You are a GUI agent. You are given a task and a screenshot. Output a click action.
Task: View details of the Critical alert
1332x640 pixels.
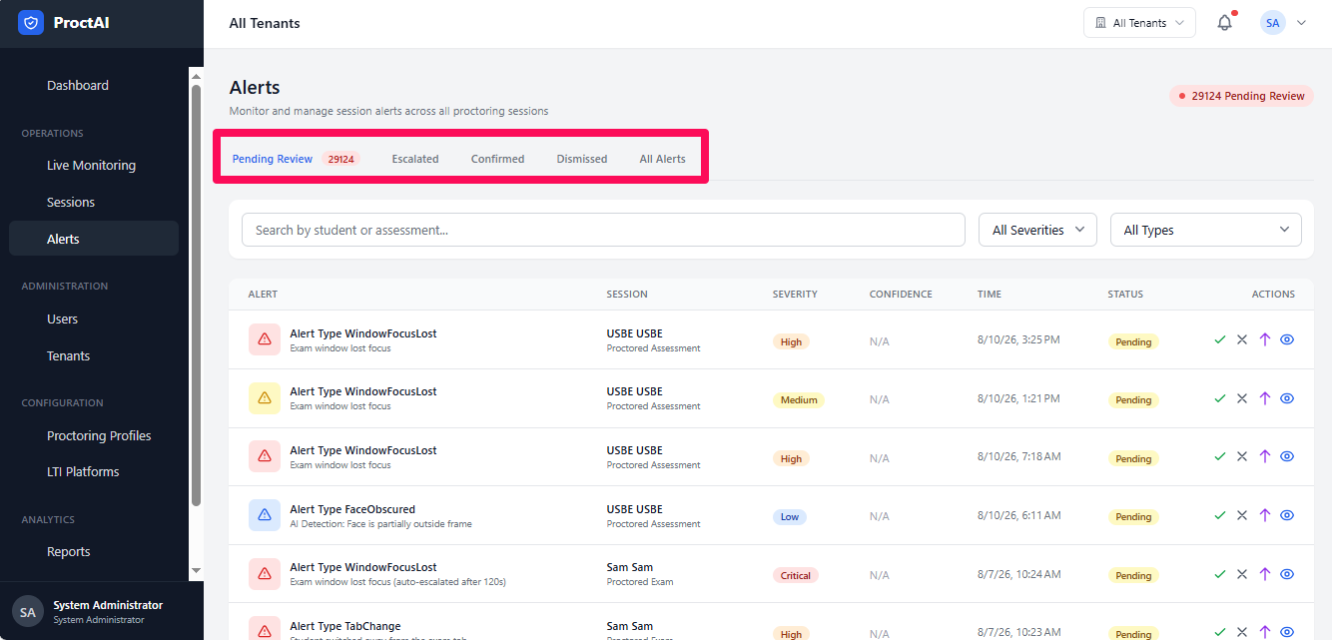(x=1287, y=574)
